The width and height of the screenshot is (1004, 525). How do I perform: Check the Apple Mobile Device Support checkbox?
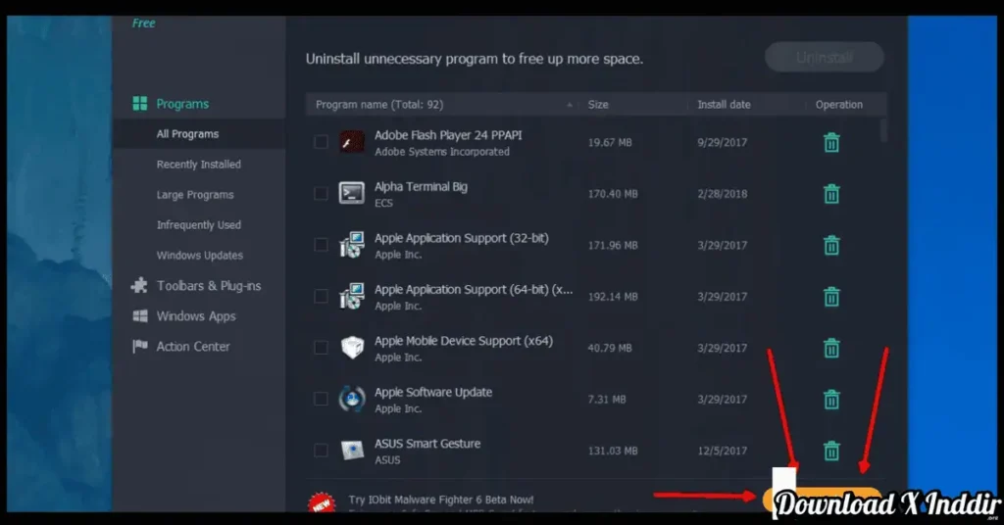[x=321, y=348]
